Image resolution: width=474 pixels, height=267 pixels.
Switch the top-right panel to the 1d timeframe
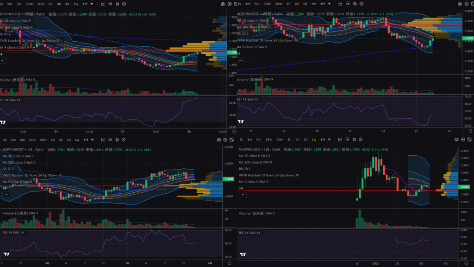[x=305, y=4]
